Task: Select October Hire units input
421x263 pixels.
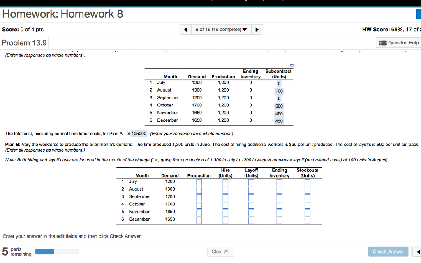Action: point(225,205)
